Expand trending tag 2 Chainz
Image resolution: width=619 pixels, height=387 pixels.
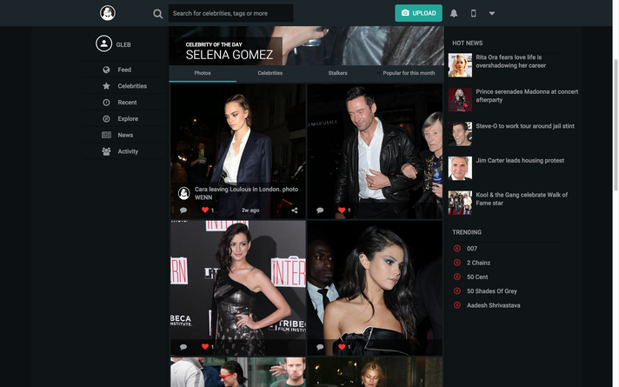[x=457, y=263]
